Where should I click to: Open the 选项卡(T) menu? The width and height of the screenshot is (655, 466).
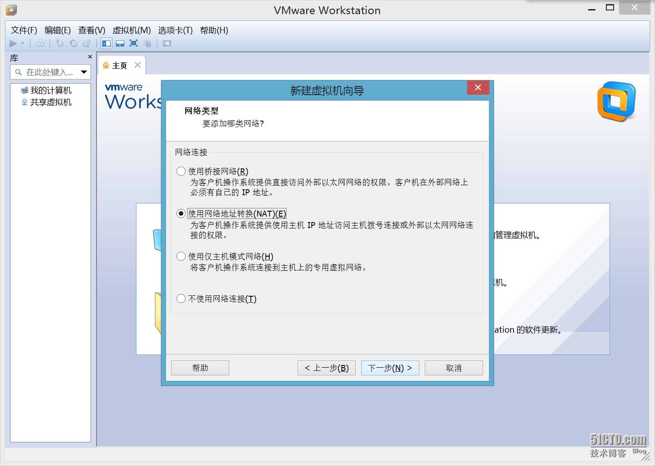(176, 30)
